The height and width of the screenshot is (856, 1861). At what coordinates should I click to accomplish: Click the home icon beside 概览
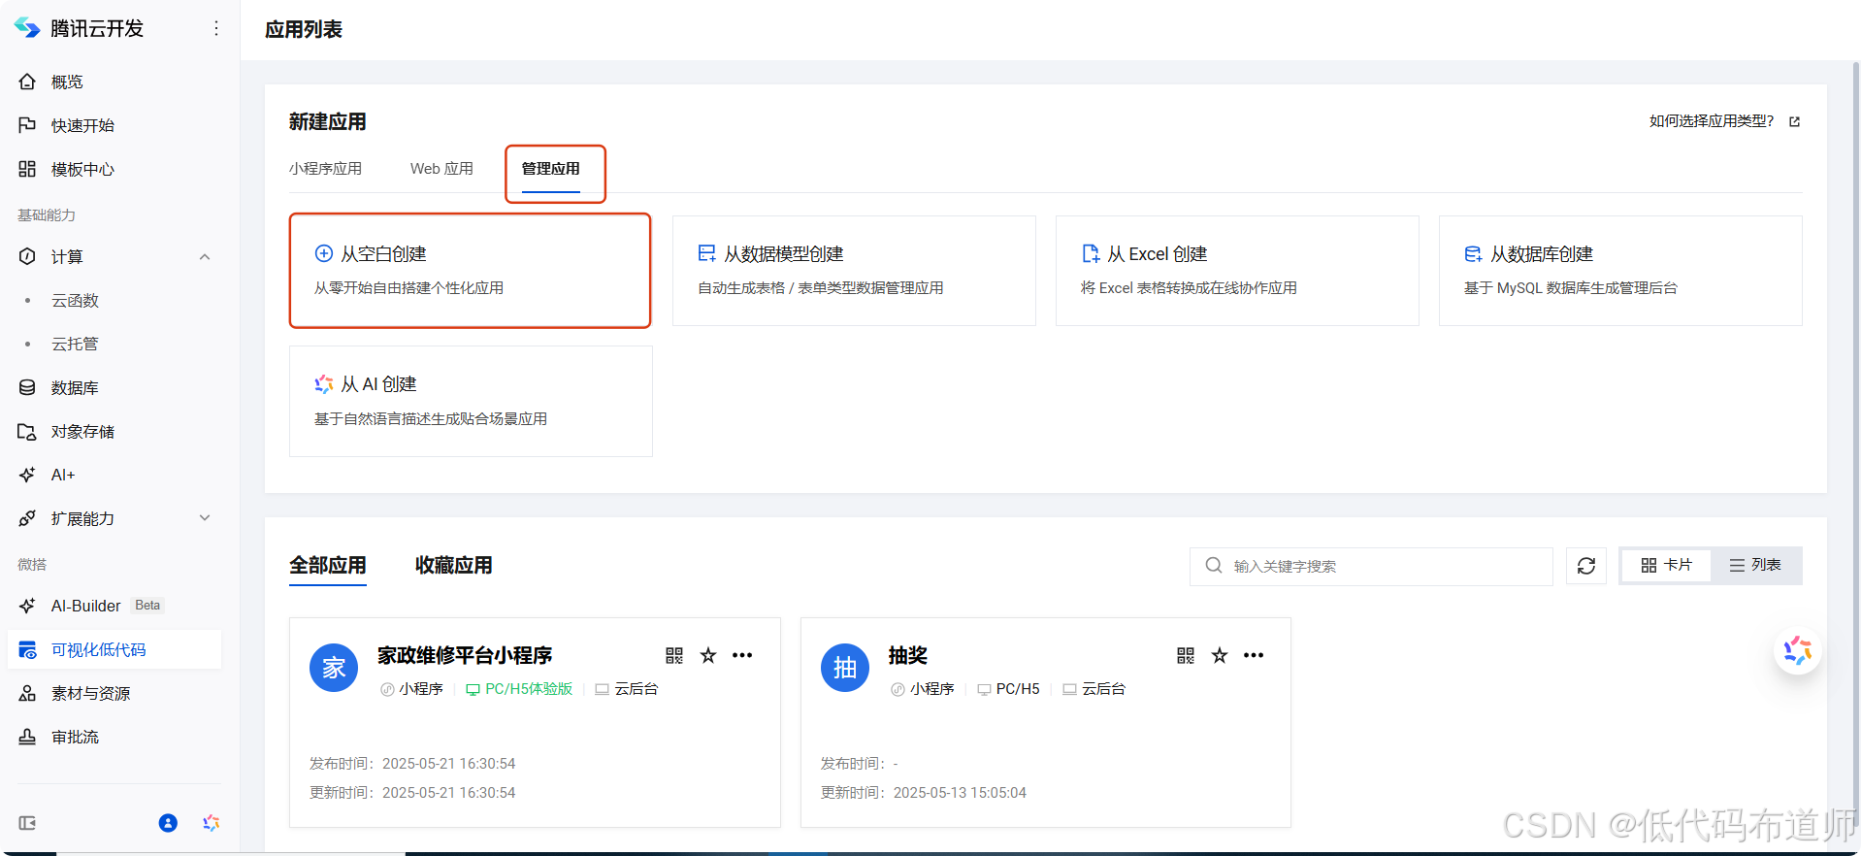[x=27, y=82]
